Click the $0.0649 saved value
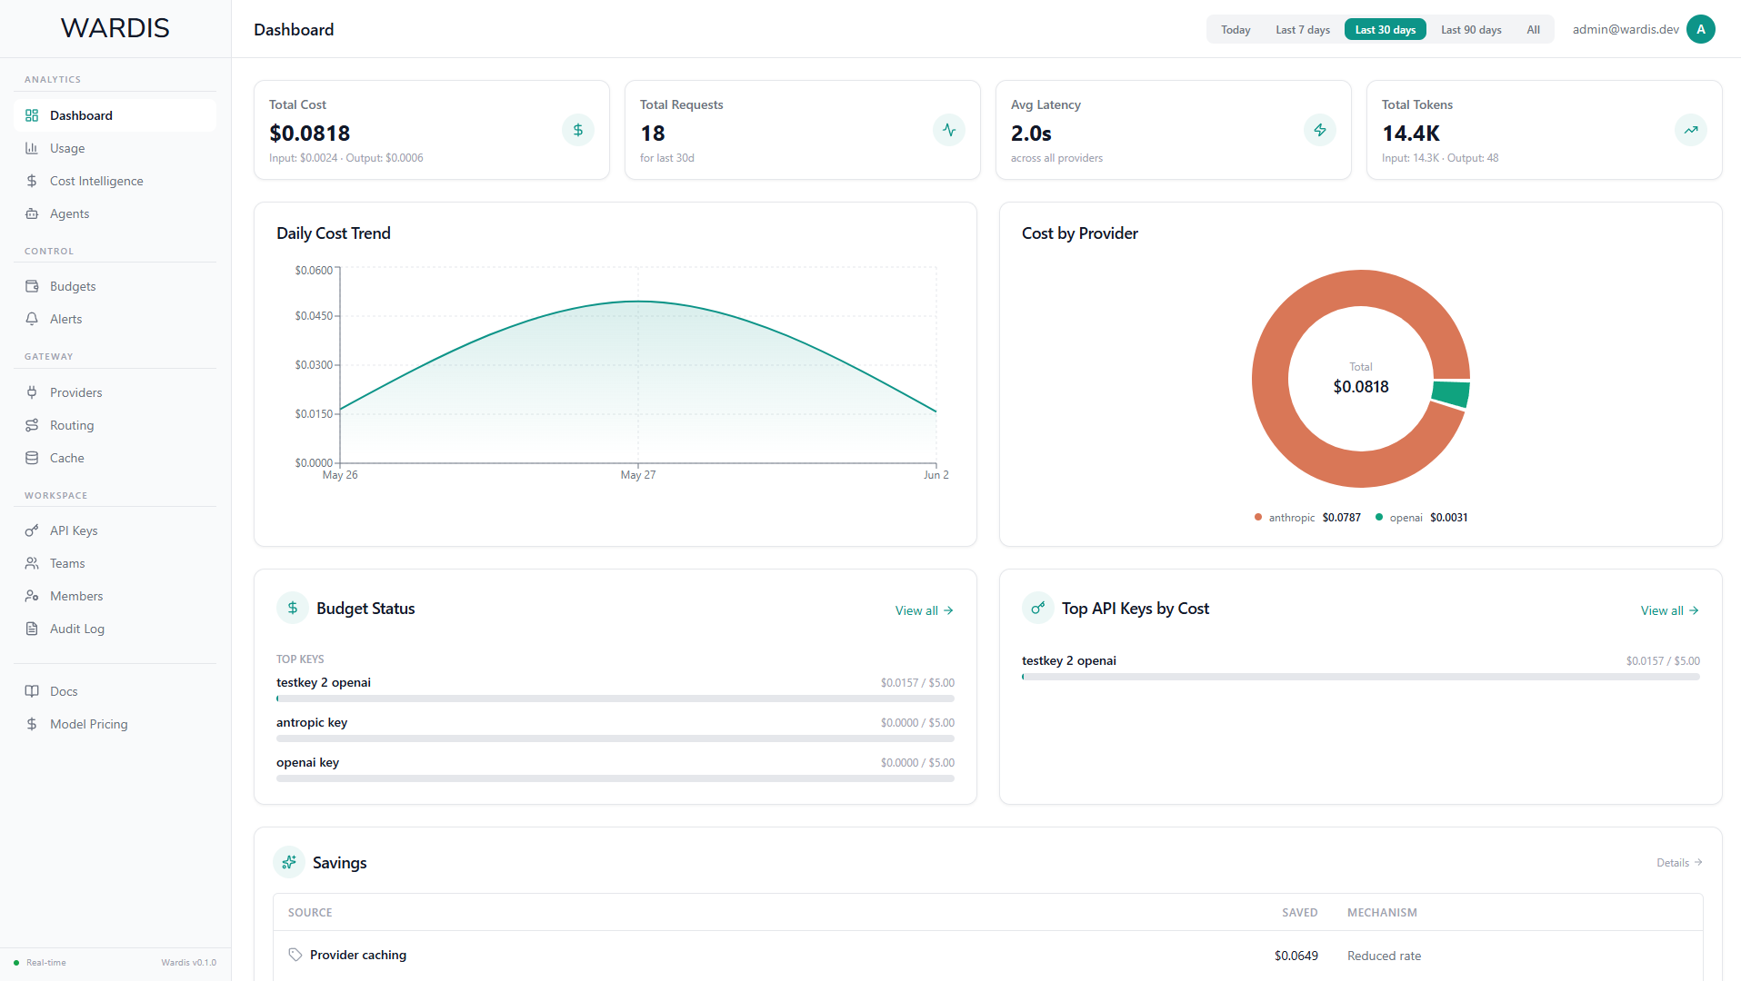Screen dimensions: 1741x981 1296,956
